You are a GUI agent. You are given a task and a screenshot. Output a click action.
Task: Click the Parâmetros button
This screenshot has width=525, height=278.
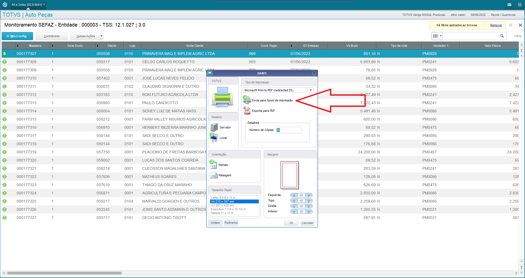[x=231, y=223]
